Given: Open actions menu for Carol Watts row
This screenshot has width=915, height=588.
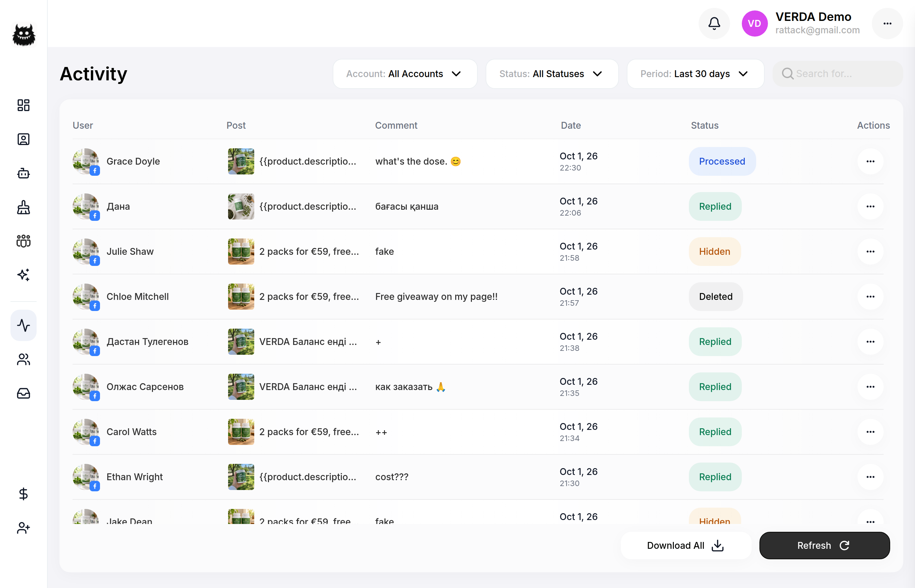Looking at the screenshot, I should pyautogui.click(x=870, y=432).
